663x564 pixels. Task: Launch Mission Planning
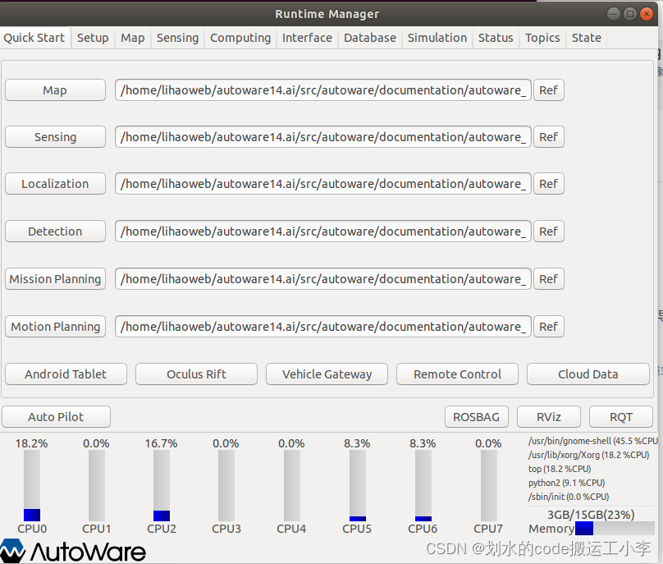click(55, 279)
